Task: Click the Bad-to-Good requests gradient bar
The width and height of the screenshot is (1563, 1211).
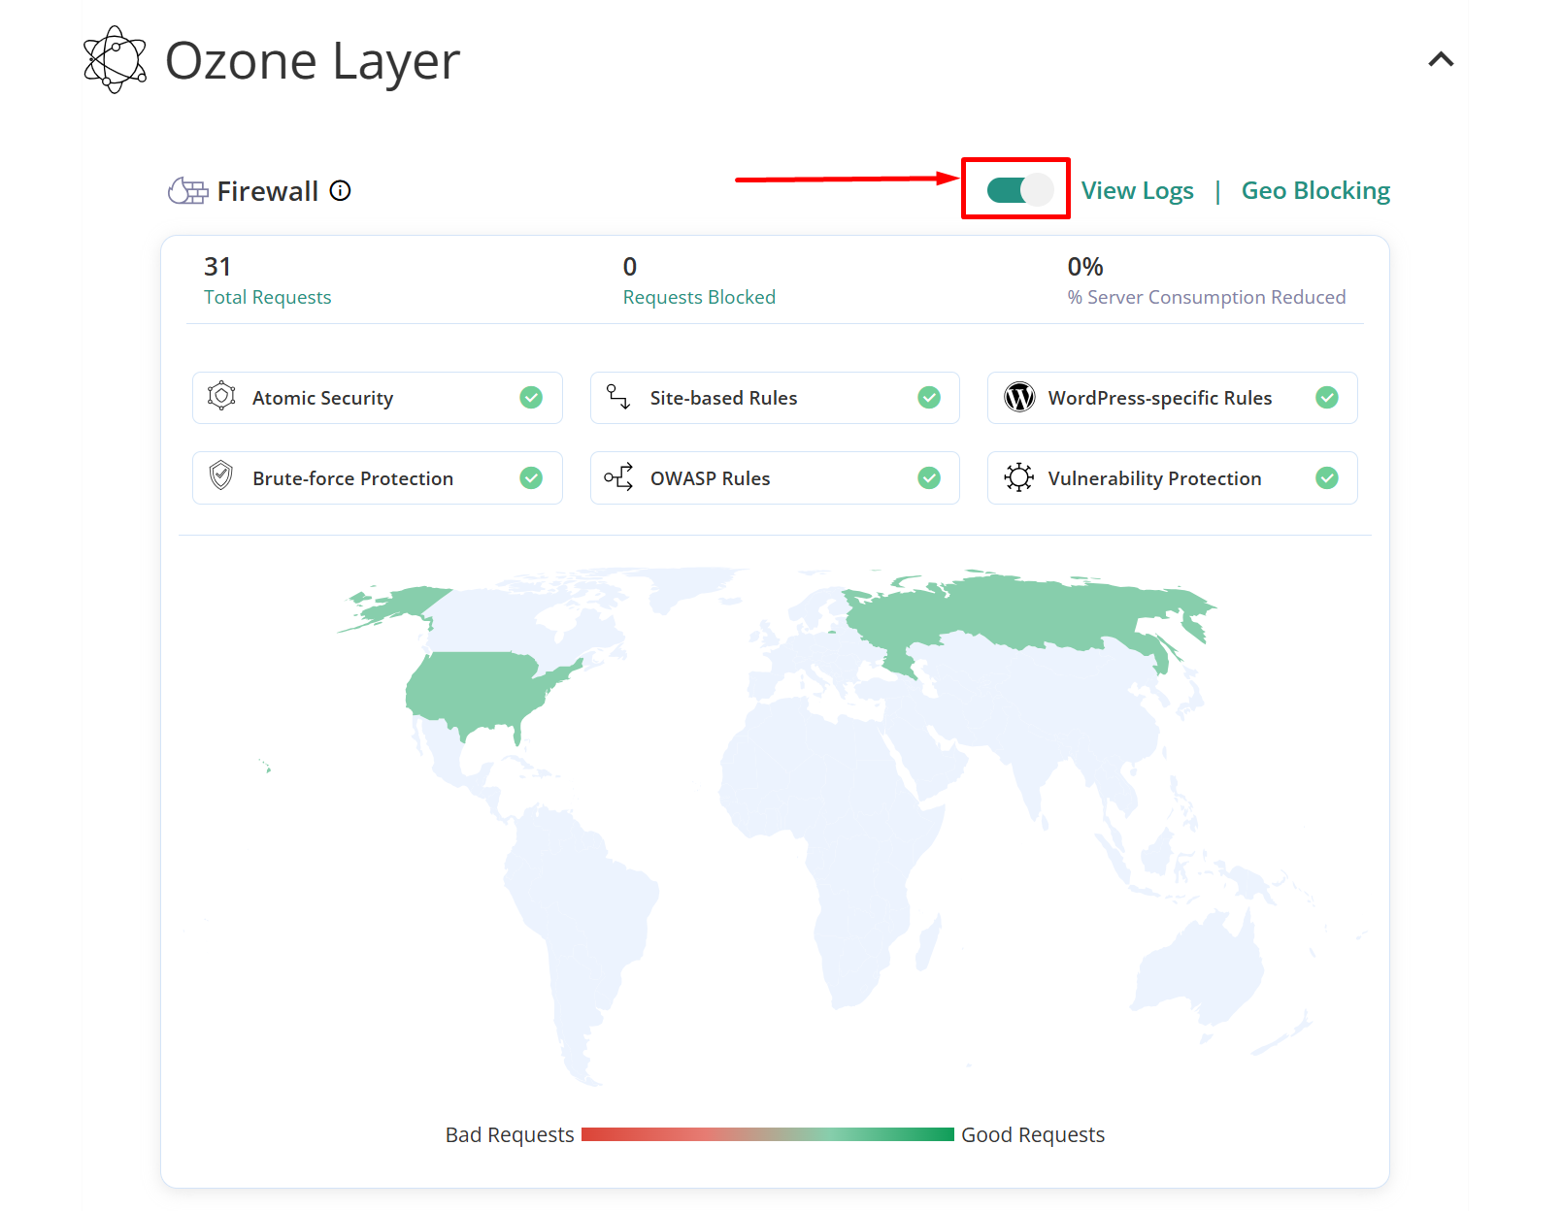Action: coord(768,1134)
